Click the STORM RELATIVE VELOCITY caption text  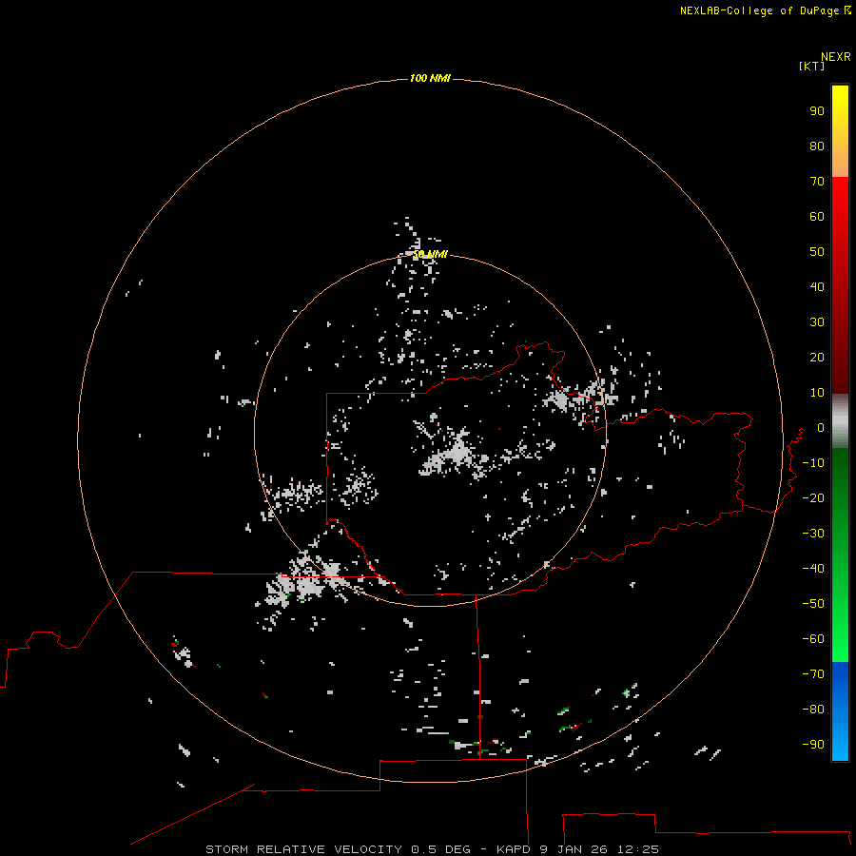(303, 849)
